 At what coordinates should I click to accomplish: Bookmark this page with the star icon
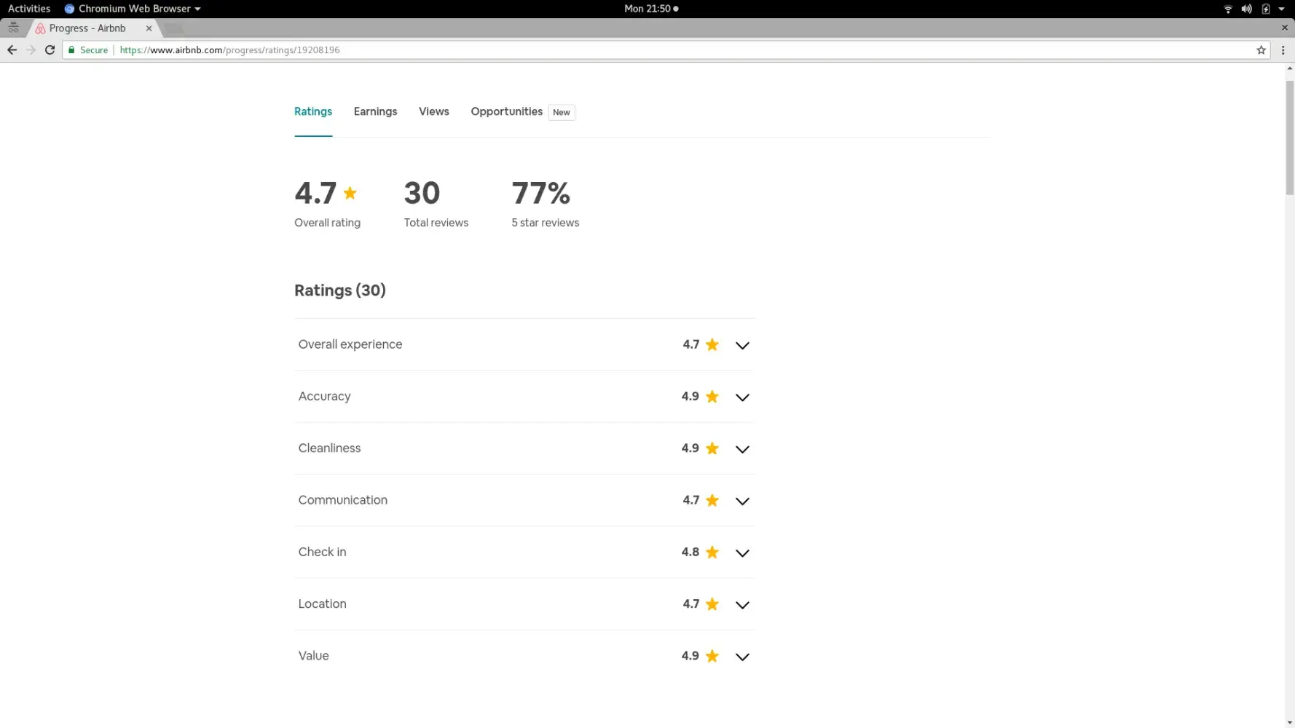pyautogui.click(x=1261, y=50)
